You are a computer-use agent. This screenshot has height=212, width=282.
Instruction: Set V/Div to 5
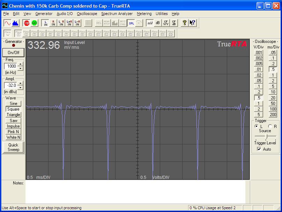click(x=259, y=115)
